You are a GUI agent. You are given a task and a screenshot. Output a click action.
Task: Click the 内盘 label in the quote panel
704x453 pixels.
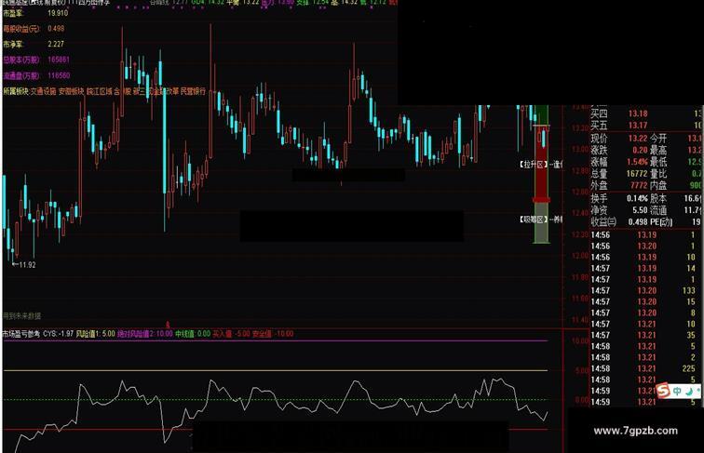pyautogui.click(x=658, y=185)
